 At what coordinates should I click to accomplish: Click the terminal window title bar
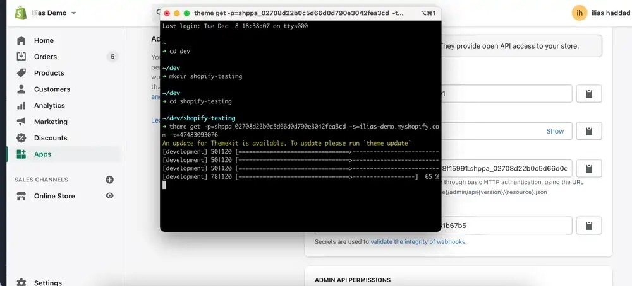point(300,13)
